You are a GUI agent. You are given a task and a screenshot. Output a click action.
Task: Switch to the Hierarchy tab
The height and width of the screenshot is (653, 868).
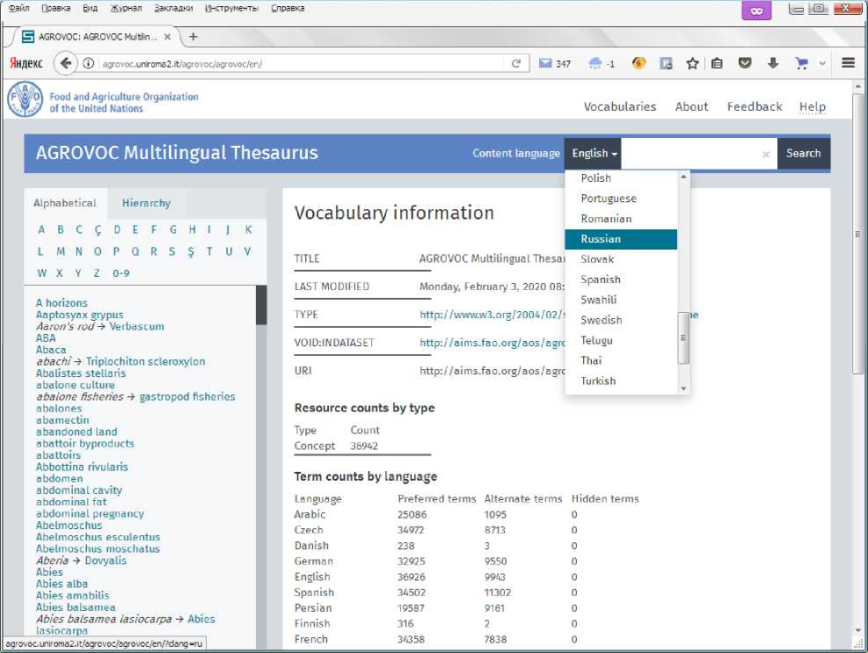tap(146, 203)
